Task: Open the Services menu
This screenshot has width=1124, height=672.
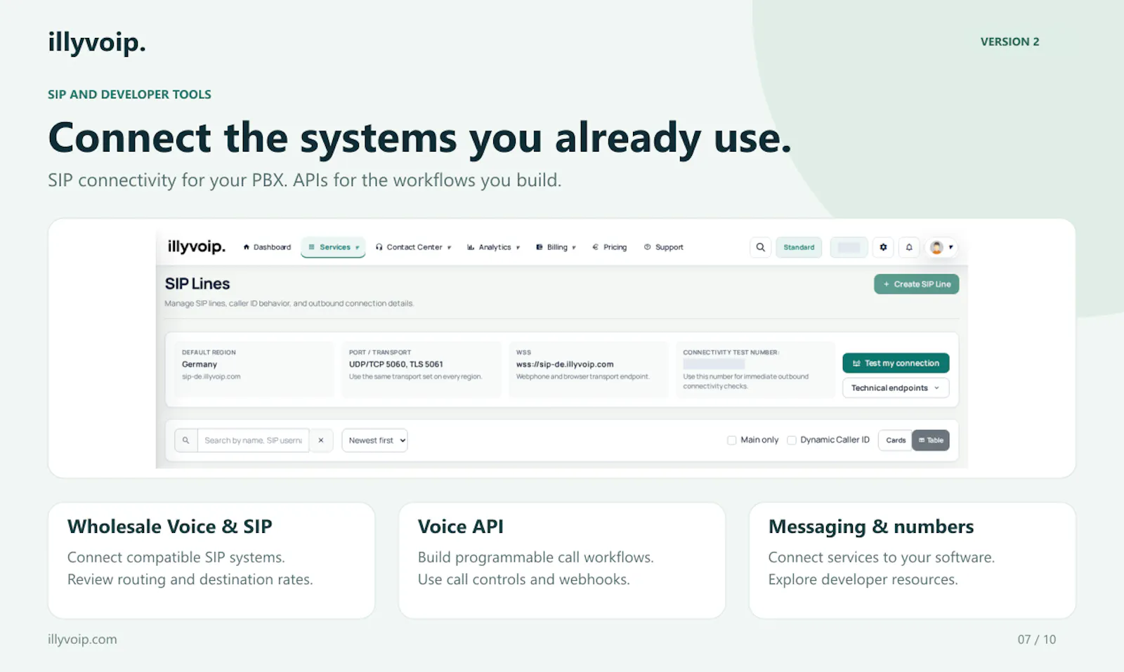Action: tap(334, 247)
